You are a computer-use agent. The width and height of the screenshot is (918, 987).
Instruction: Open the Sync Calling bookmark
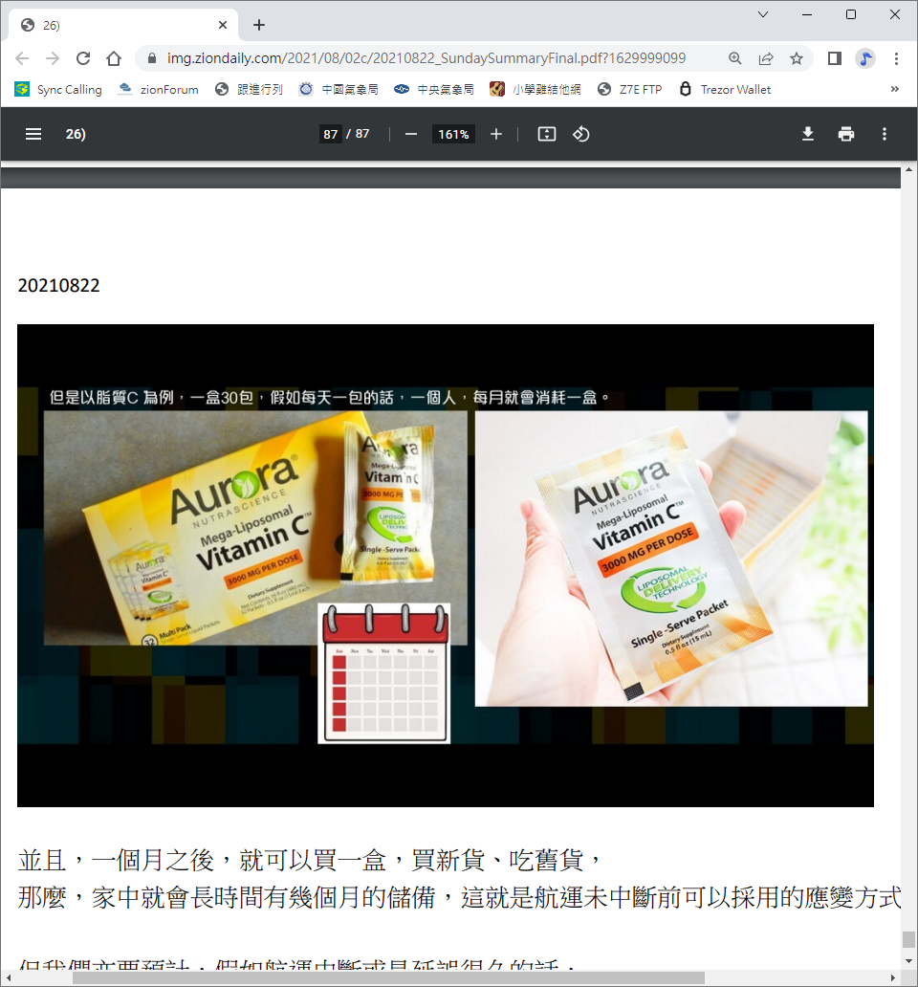58,89
